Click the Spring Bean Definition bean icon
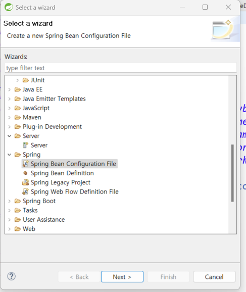 point(26,173)
